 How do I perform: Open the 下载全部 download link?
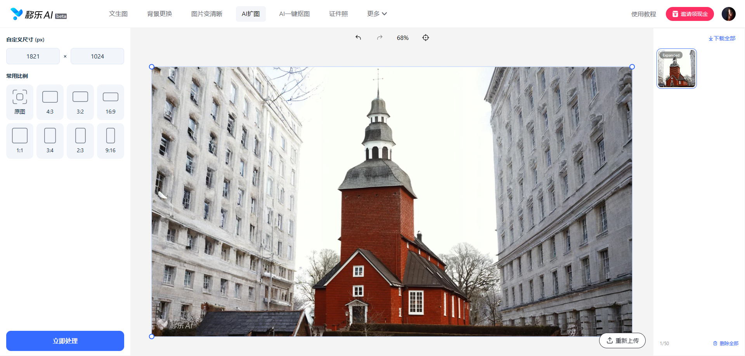click(x=722, y=38)
